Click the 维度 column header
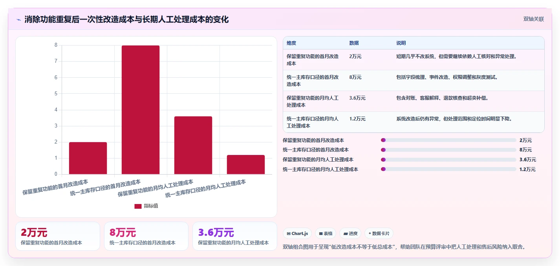The width and height of the screenshot is (560, 266). pos(291,43)
